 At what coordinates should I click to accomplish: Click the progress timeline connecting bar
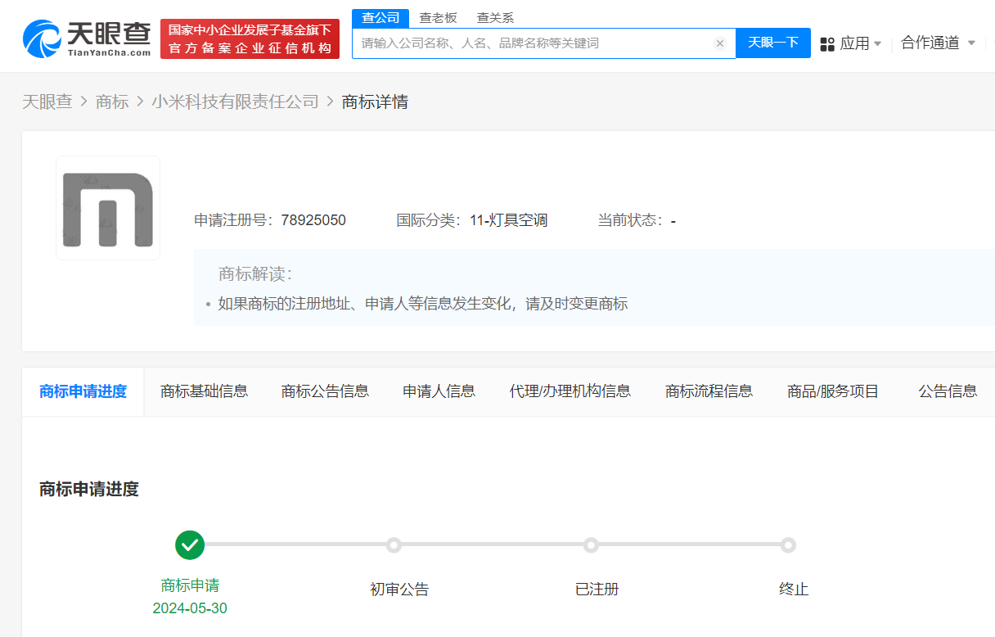click(x=491, y=544)
